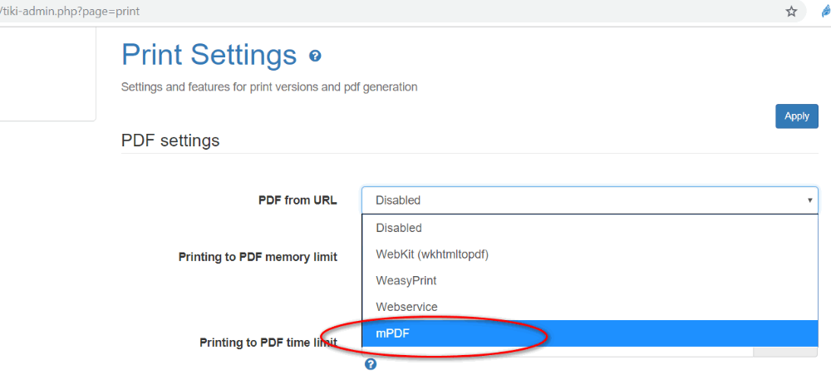Image resolution: width=831 pixels, height=385 pixels.
Task: Click the PDF settings section heading
Action: 170,141
